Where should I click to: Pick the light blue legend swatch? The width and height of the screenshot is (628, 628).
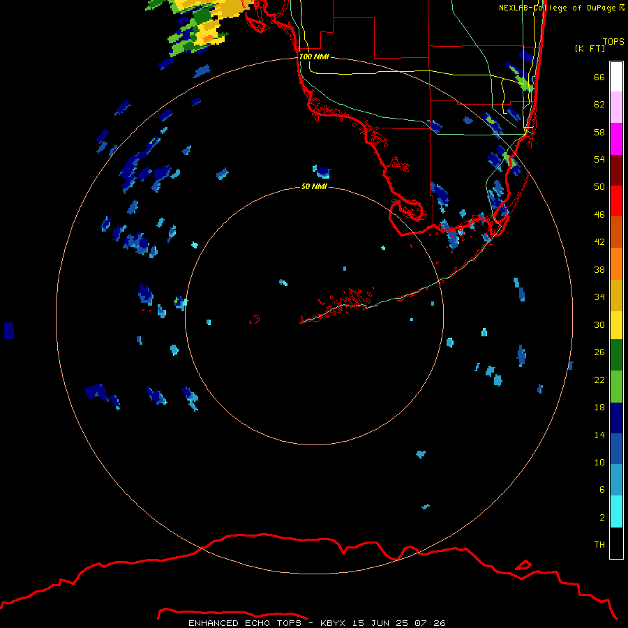(x=616, y=480)
